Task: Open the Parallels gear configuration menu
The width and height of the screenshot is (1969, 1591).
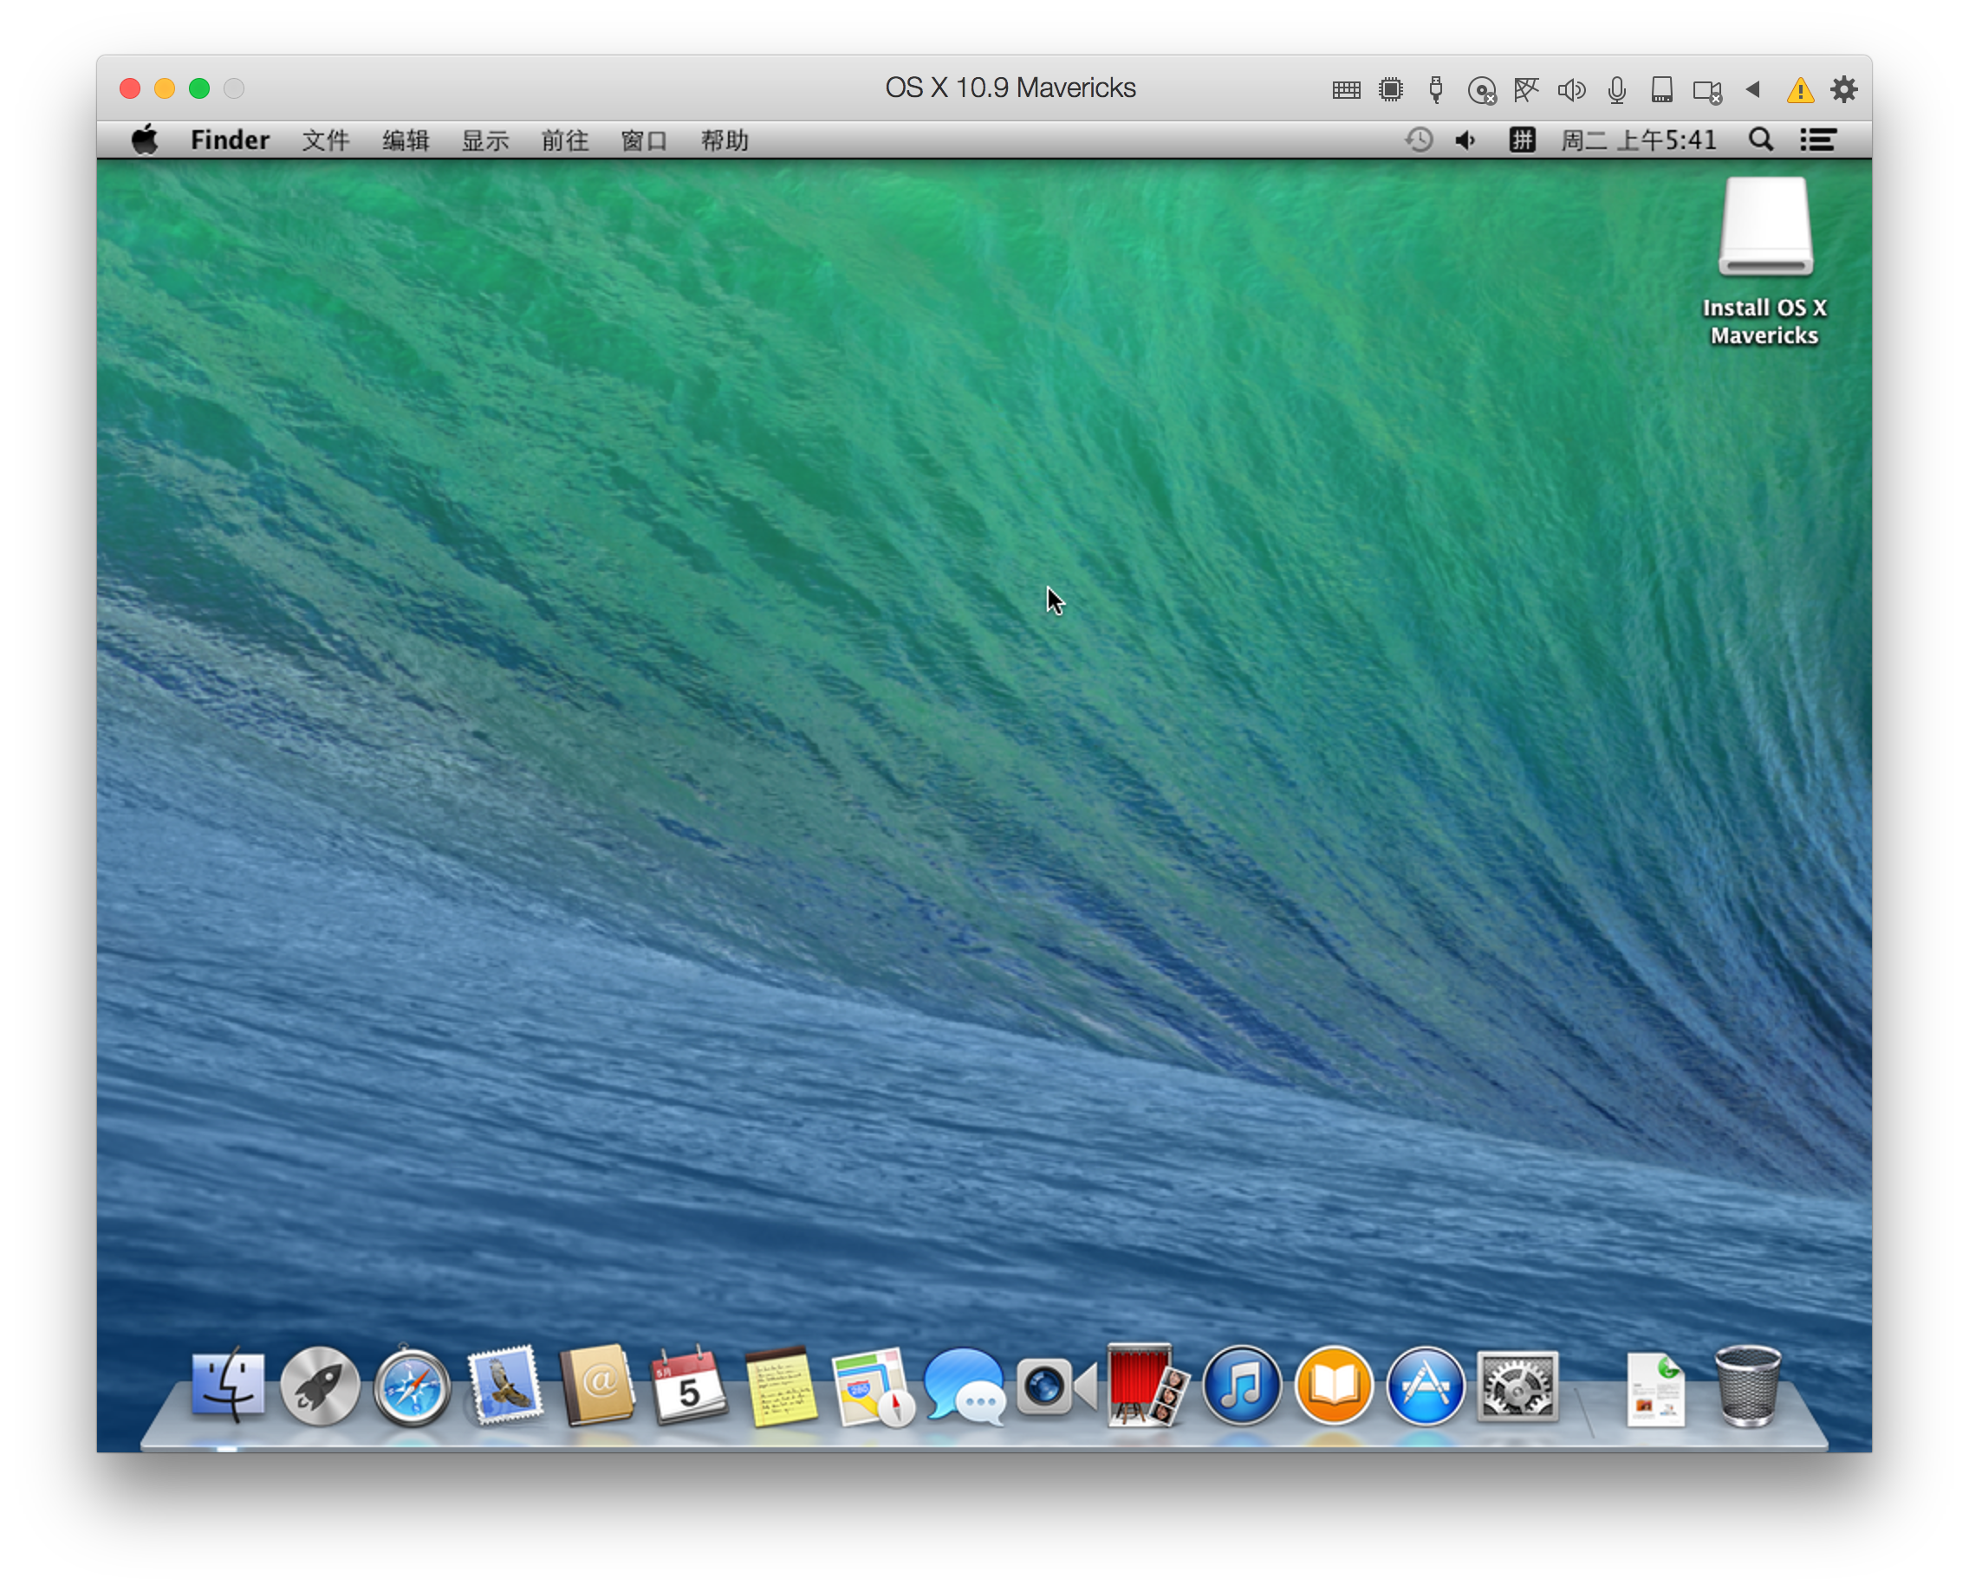Action: click(1844, 89)
